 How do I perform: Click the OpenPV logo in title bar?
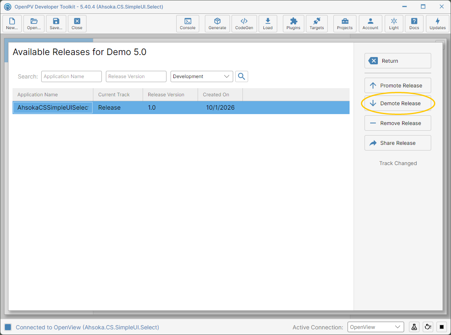[x=8, y=6]
